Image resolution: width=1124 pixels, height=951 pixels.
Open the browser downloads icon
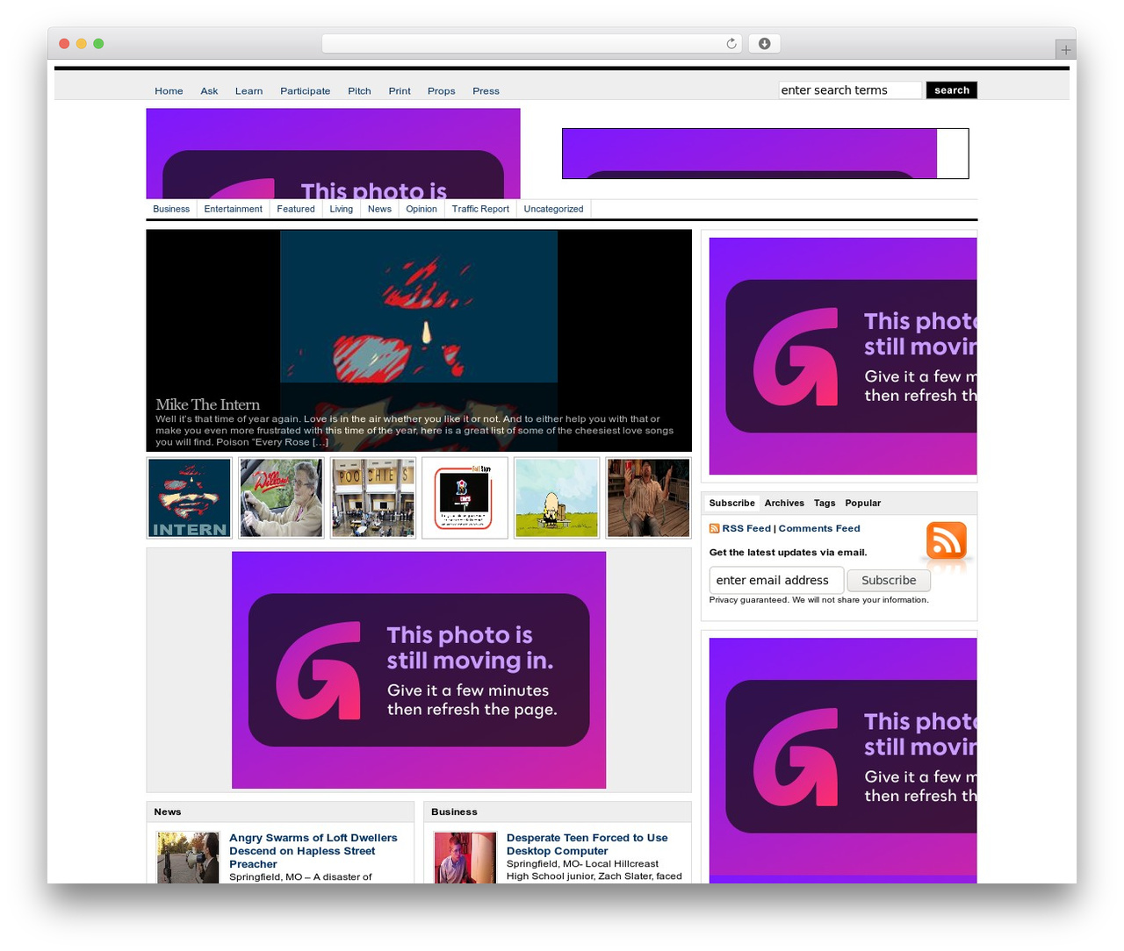click(x=765, y=44)
